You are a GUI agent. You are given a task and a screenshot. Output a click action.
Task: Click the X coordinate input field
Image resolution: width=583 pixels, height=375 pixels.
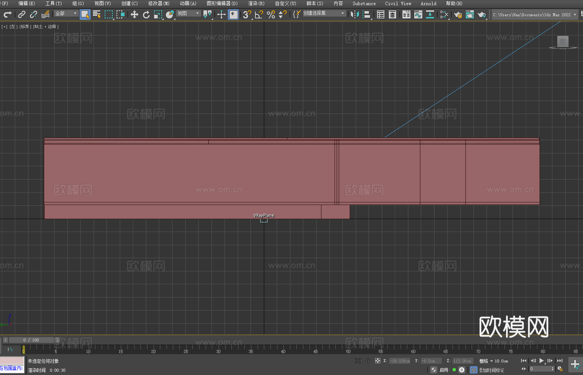click(400, 361)
